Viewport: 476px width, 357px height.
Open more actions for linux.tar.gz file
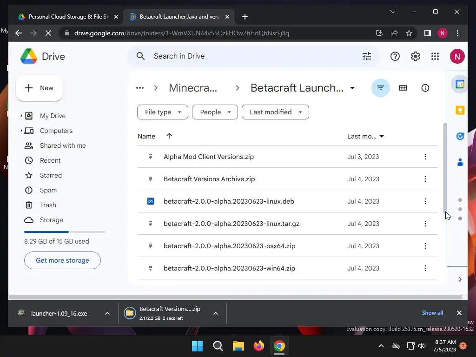point(425,224)
